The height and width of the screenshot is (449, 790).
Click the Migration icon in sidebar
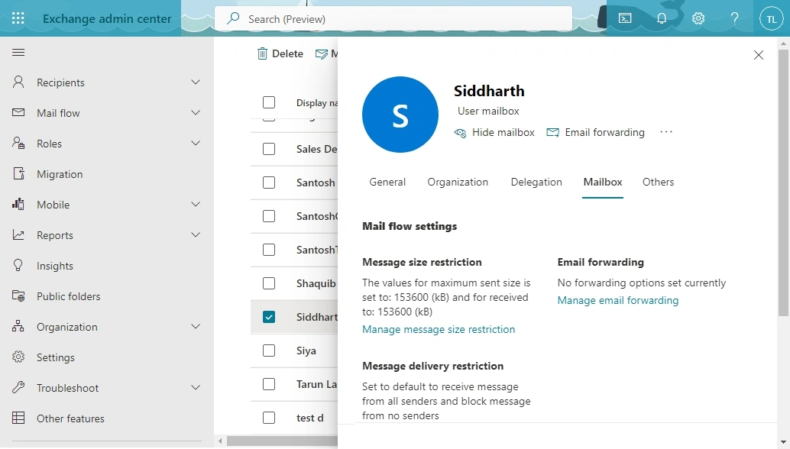point(18,173)
